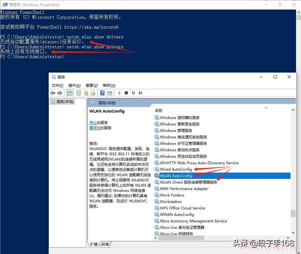The height and width of the screenshot is (254, 301).
Task: Open the 操作(A) menu
Action: pyautogui.click(x=74, y=85)
